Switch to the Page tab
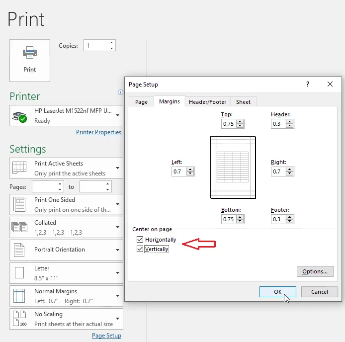 coord(141,102)
